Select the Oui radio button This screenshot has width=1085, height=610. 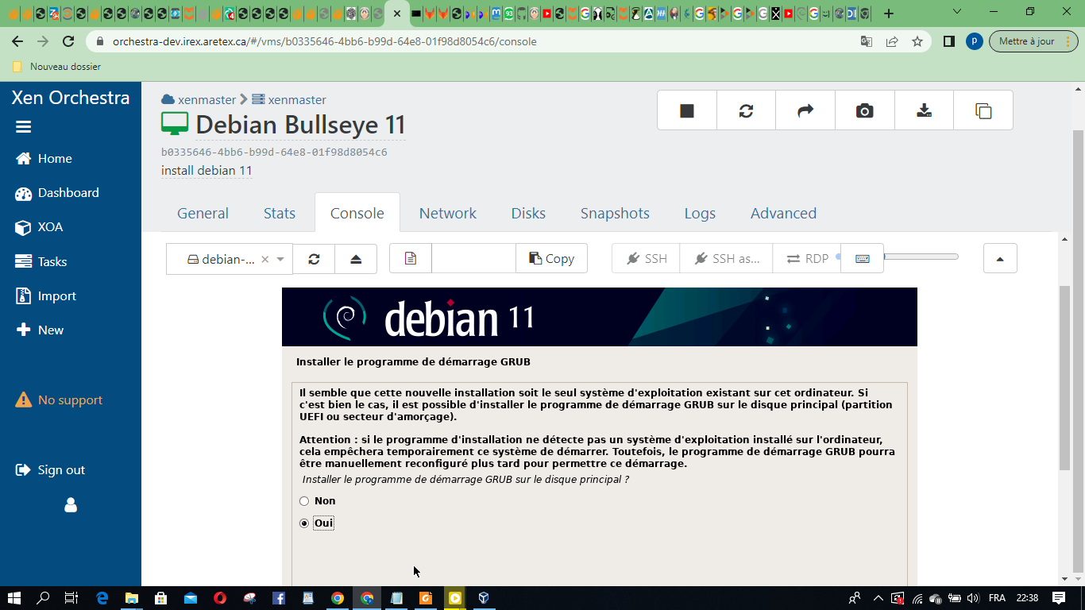tap(304, 523)
